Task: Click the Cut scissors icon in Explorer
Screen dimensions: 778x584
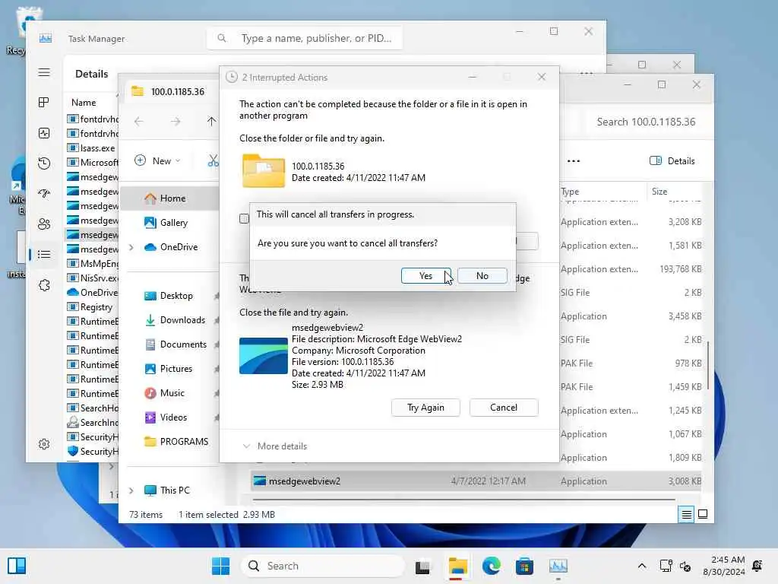Action: (213, 161)
